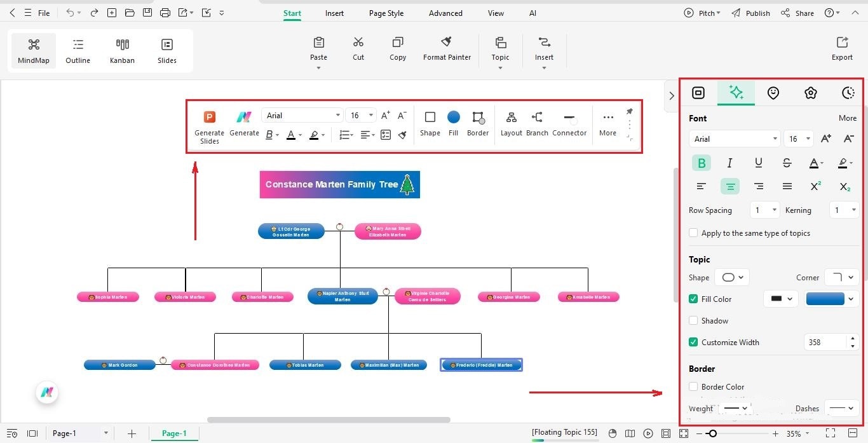The height and width of the screenshot is (443, 868).
Task: Open the View tab
Action: click(496, 13)
